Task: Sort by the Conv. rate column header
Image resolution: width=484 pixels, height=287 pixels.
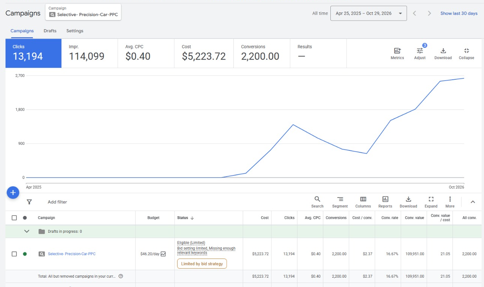Action: (x=390, y=218)
